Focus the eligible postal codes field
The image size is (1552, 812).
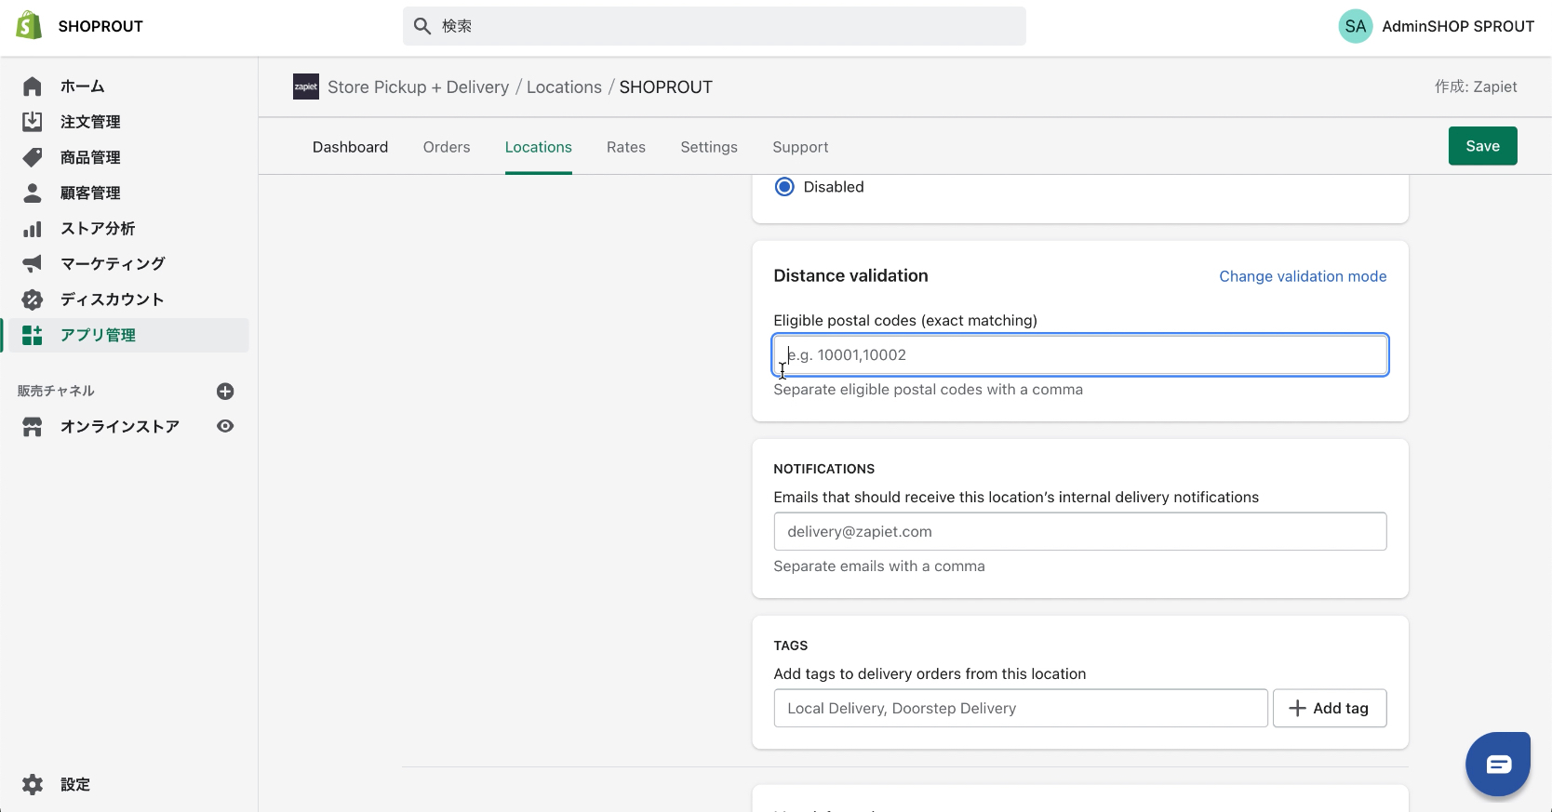pos(1079,355)
